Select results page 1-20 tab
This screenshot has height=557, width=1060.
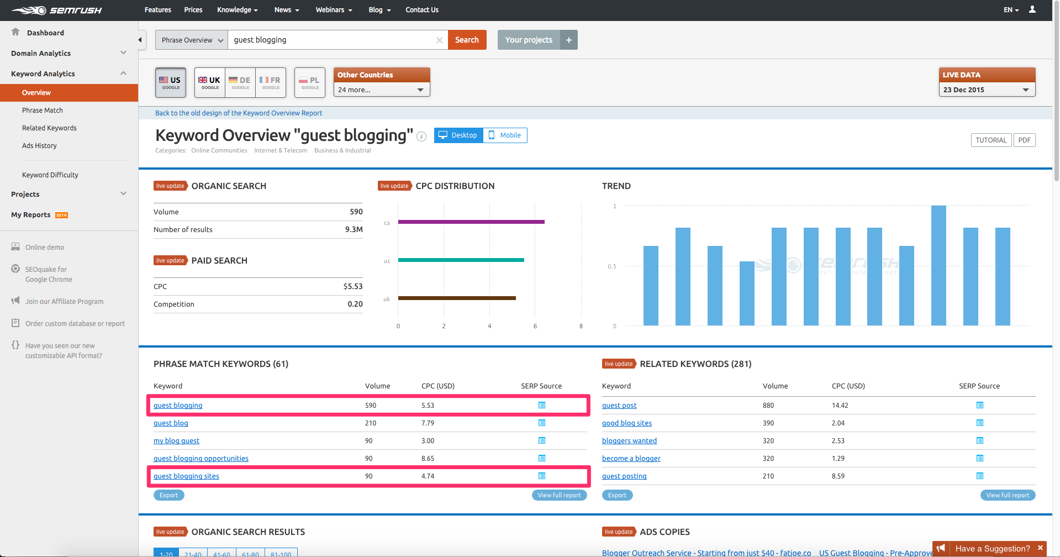pyautogui.click(x=166, y=553)
